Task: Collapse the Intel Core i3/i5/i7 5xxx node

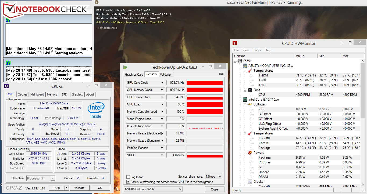Action: click(240, 100)
